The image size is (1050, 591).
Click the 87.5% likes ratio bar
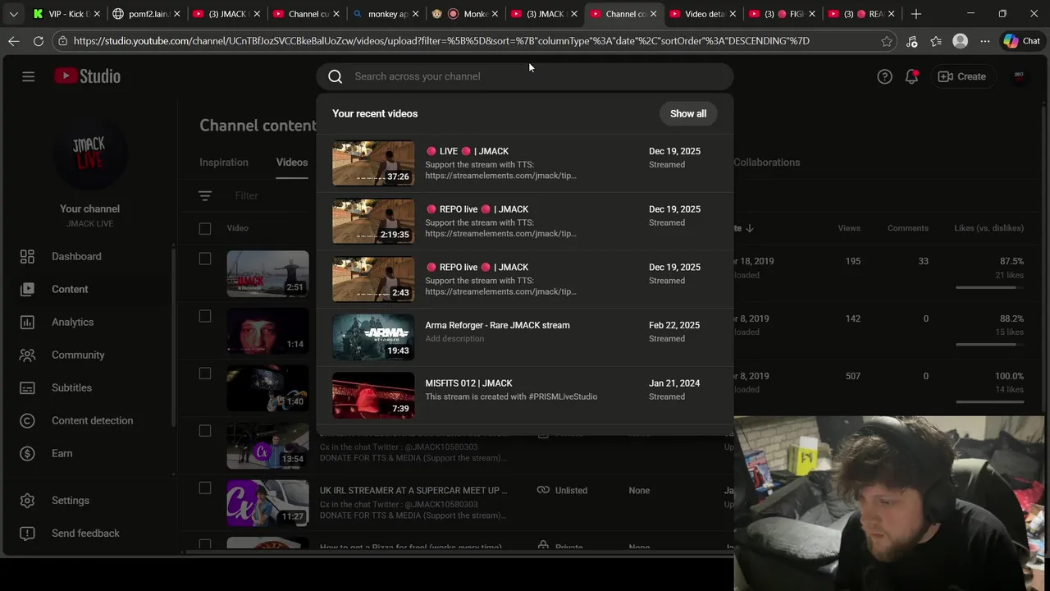pyautogui.click(x=989, y=287)
